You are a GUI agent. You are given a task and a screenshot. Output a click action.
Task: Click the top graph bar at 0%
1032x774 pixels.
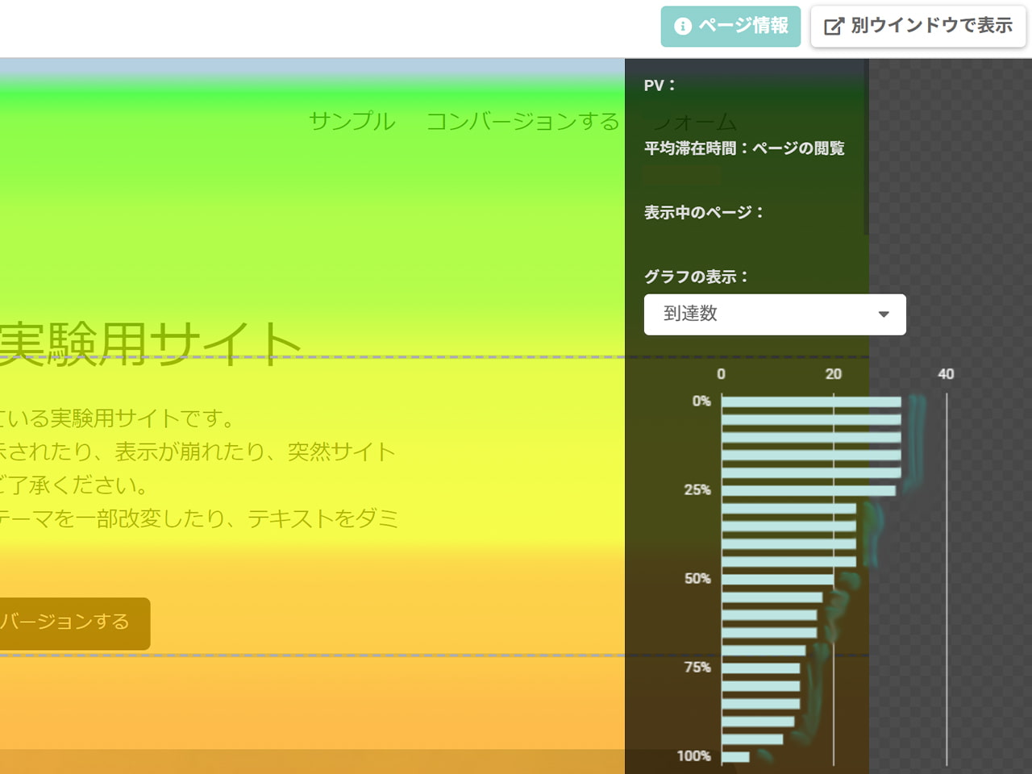pyautogui.click(x=811, y=402)
